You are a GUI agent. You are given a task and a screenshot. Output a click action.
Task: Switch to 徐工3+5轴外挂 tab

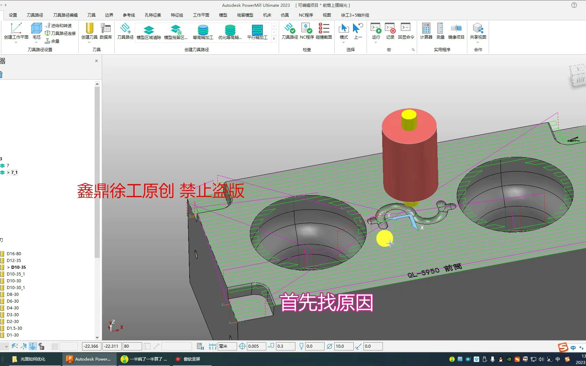pos(355,15)
